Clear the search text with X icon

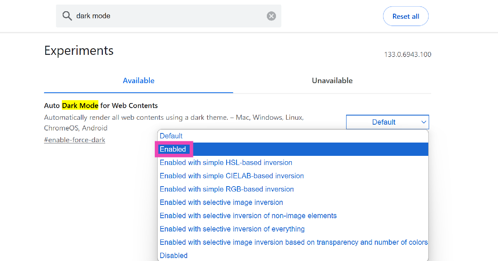(271, 16)
